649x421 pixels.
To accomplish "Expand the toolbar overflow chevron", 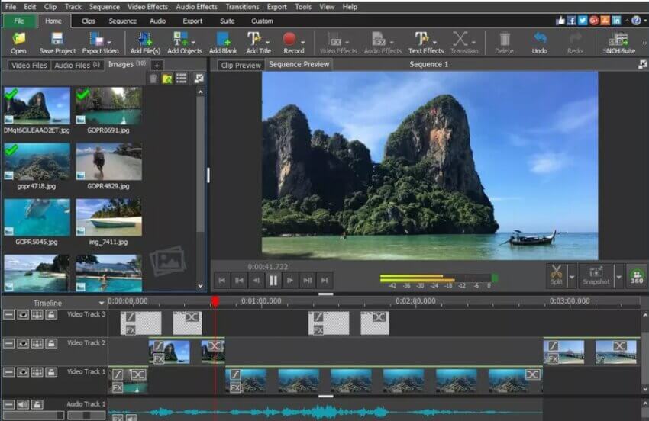I will pos(644,43).
